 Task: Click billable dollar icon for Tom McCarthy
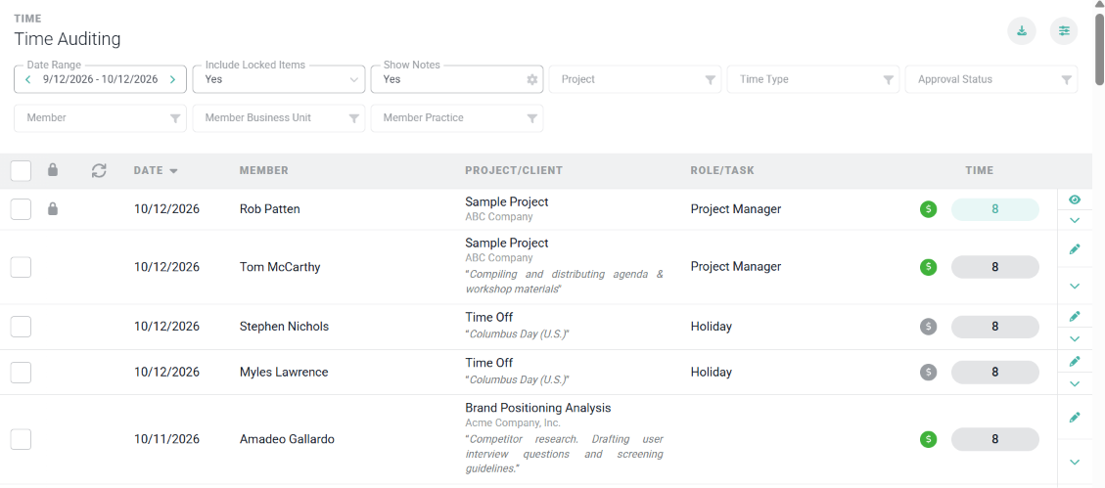point(928,267)
